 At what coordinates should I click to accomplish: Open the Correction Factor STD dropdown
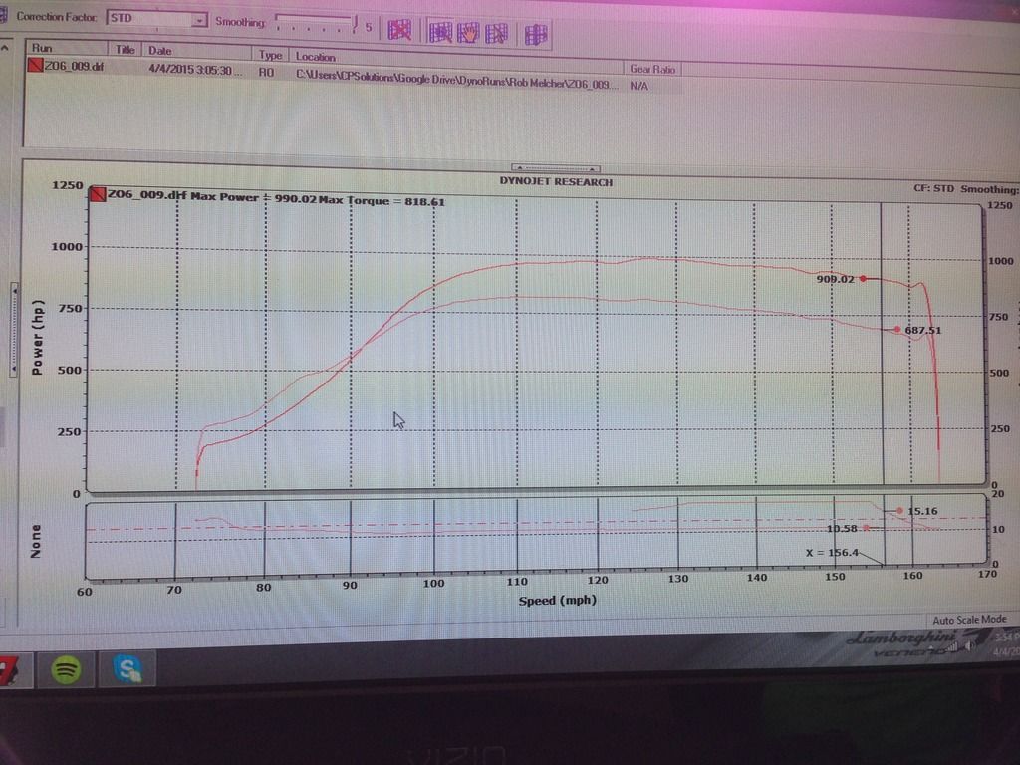198,20
